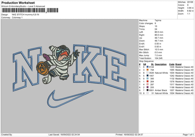The width and height of the screenshot is (195, 137).
Task: Choose the black swatch beside Amber Black
Action: 148,90
